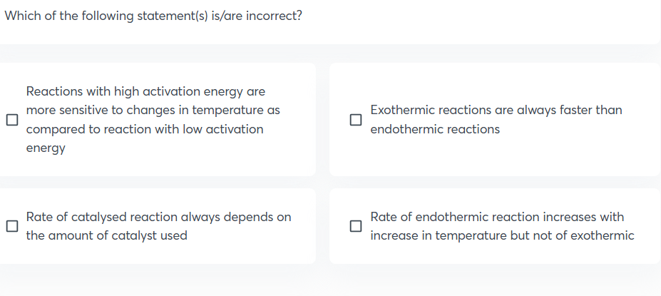This screenshot has width=661, height=296.
Task: Click the line 'compared to reaction with low activation'
Action: [x=145, y=129]
